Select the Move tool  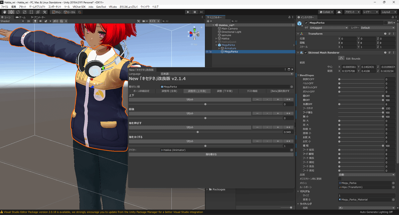(11, 12)
